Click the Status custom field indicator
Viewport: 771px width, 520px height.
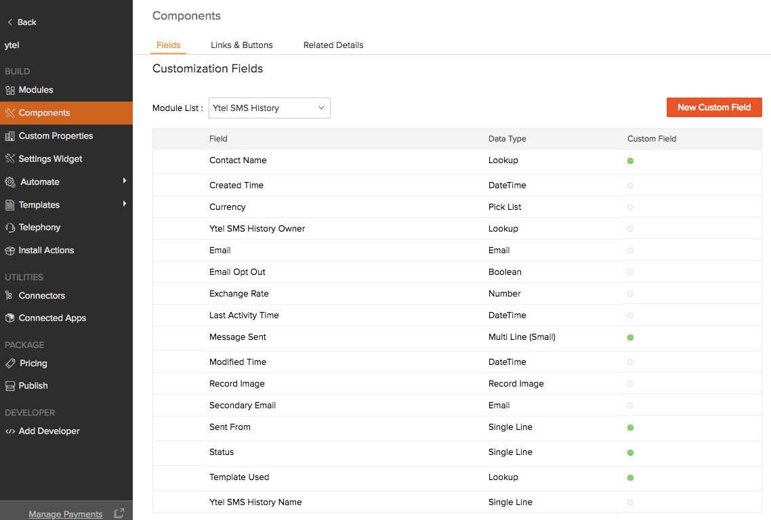tap(630, 452)
